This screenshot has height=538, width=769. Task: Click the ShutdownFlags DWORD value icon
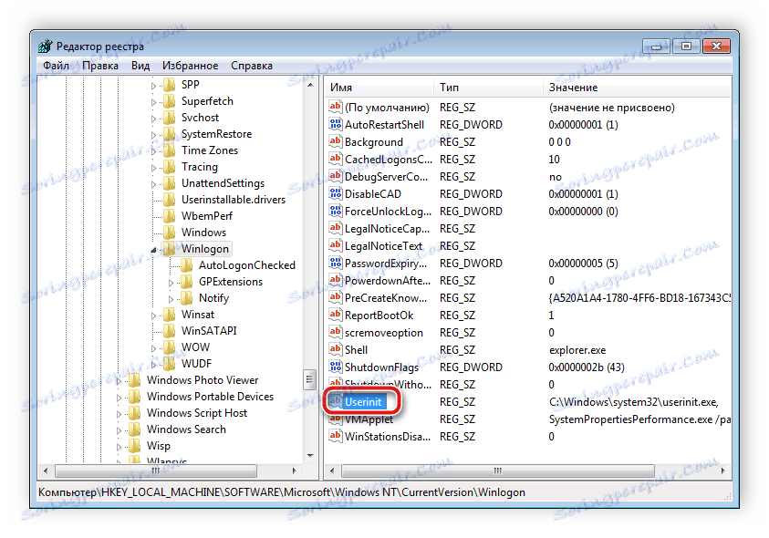336,367
